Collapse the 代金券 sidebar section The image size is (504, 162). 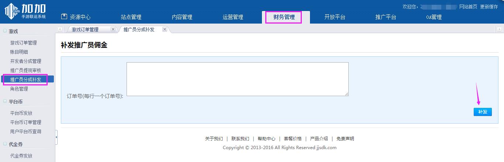(x=5, y=144)
